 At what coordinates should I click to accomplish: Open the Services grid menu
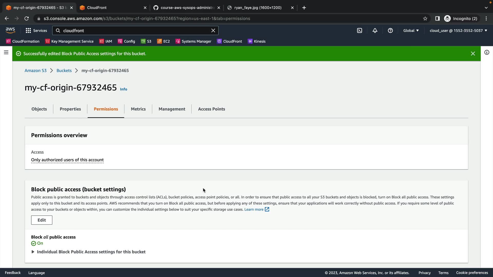pos(36,31)
